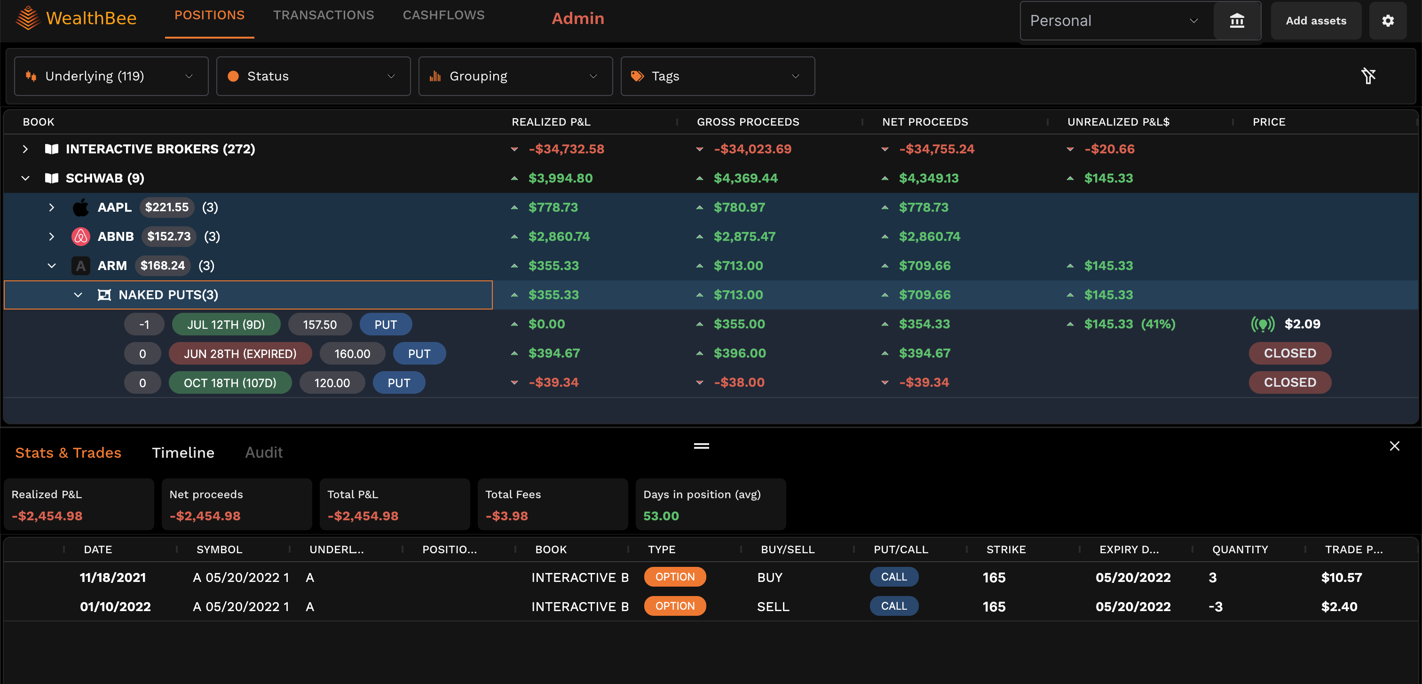Click the Tags label icon
Screen dimensions: 1422x684
click(637, 76)
